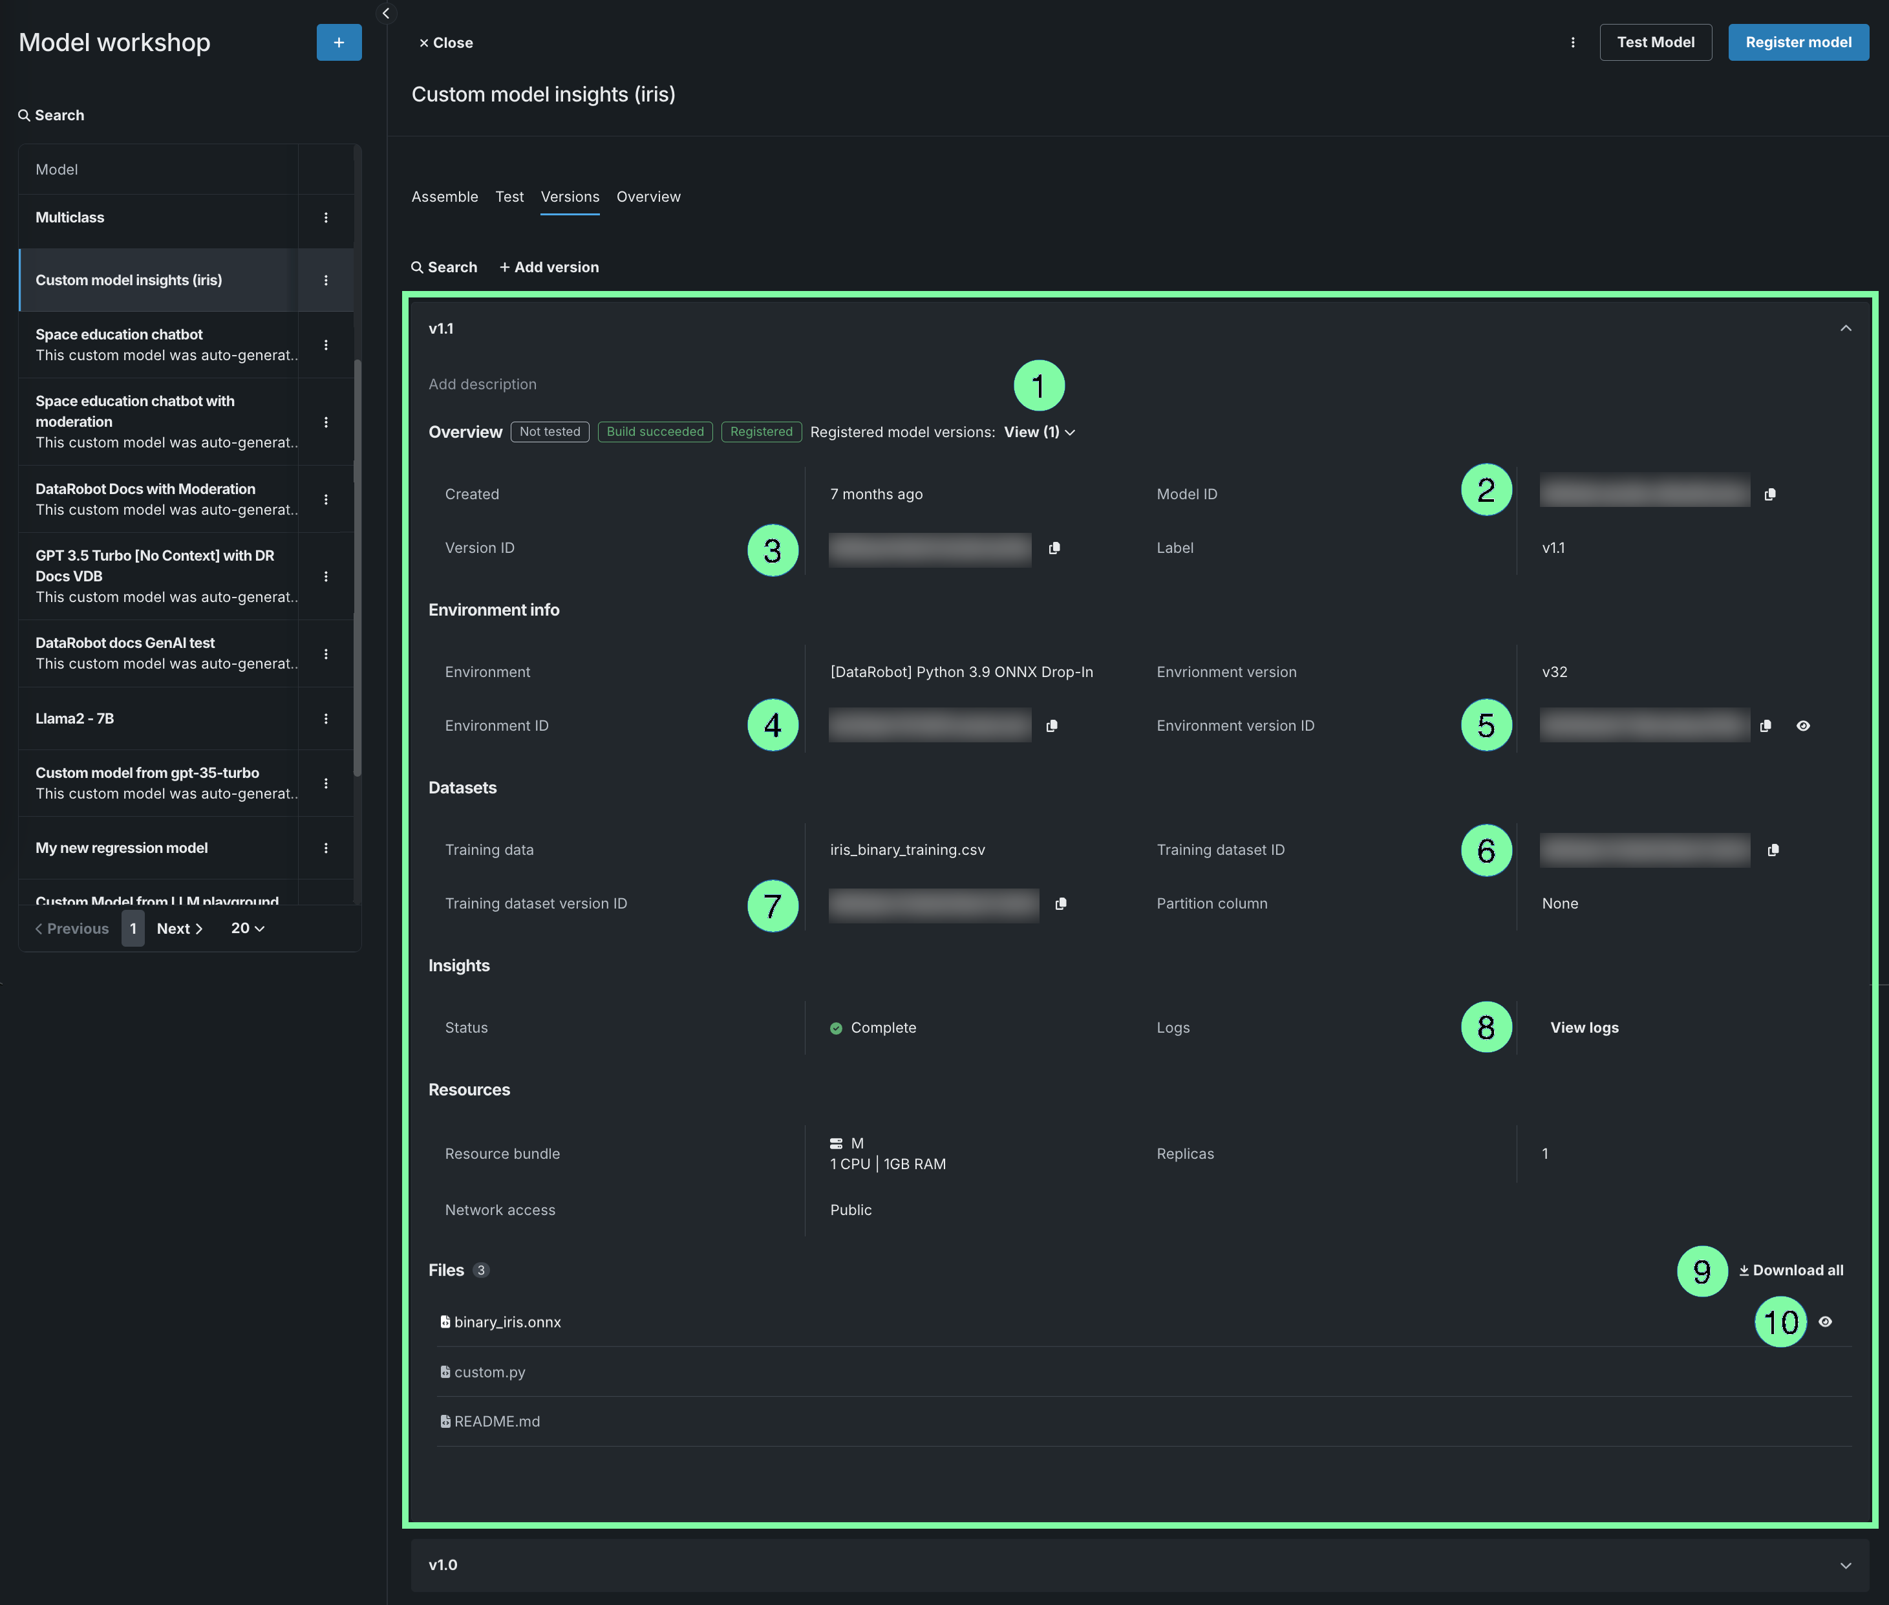1889x1605 pixels.
Task: Switch to the Overview tab
Action: (x=648, y=197)
